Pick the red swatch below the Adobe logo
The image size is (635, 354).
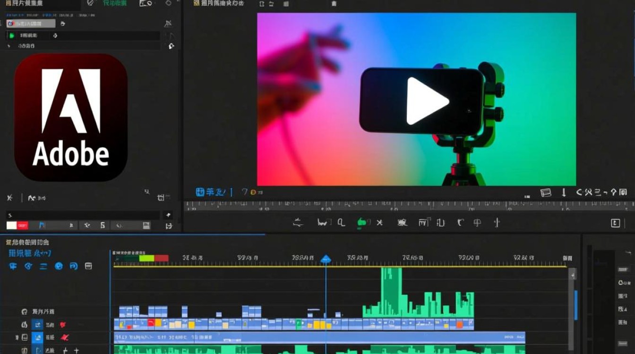tap(23, 226)
